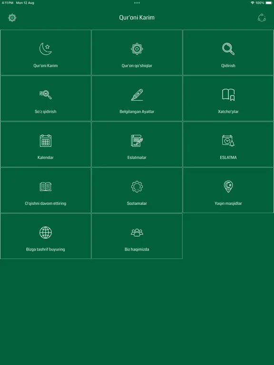Click the "Qur'oni Karim" tile label
This screenshot has width=274, height=365.
[46, 66]
